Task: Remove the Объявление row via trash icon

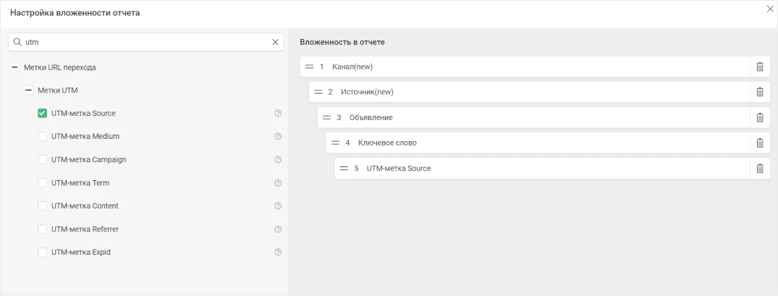Action: pos(759,117)
